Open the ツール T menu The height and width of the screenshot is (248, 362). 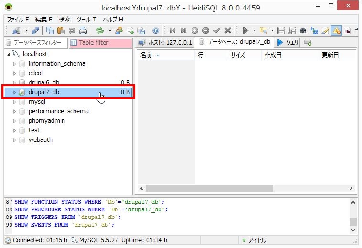(86, 20)
